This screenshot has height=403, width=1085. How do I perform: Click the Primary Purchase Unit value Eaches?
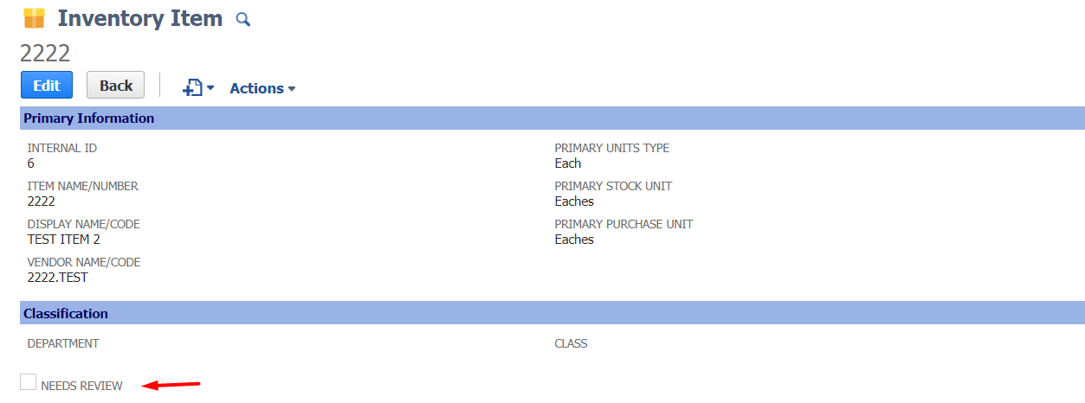tap(574, 240)
